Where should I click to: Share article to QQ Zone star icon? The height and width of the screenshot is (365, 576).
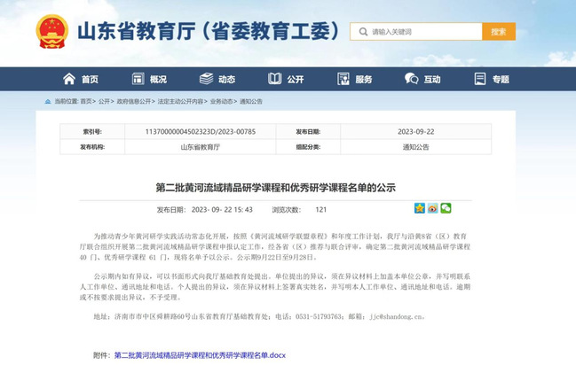[x=420, y=208]
